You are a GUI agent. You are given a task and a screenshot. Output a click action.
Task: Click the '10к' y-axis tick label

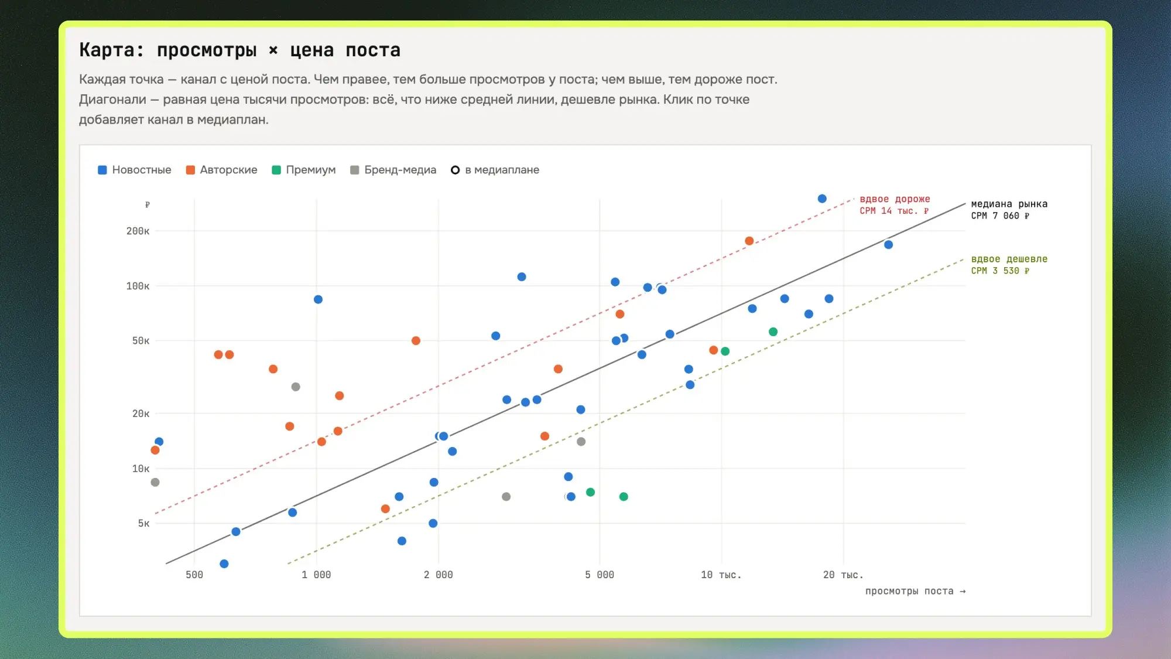click(x=141, y=469)
